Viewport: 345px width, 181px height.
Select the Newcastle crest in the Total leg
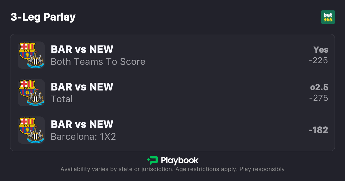(35, 98)
